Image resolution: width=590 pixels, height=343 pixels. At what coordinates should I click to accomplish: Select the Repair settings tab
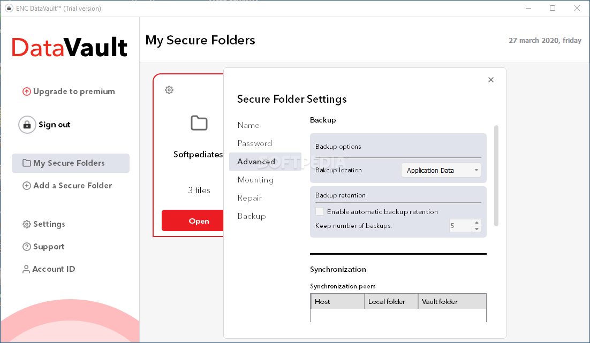(249, 198)
